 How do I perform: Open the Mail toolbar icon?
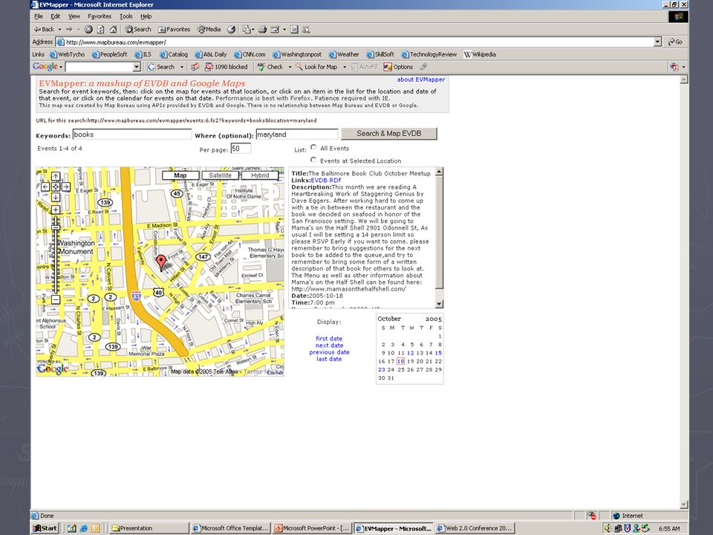246,29
